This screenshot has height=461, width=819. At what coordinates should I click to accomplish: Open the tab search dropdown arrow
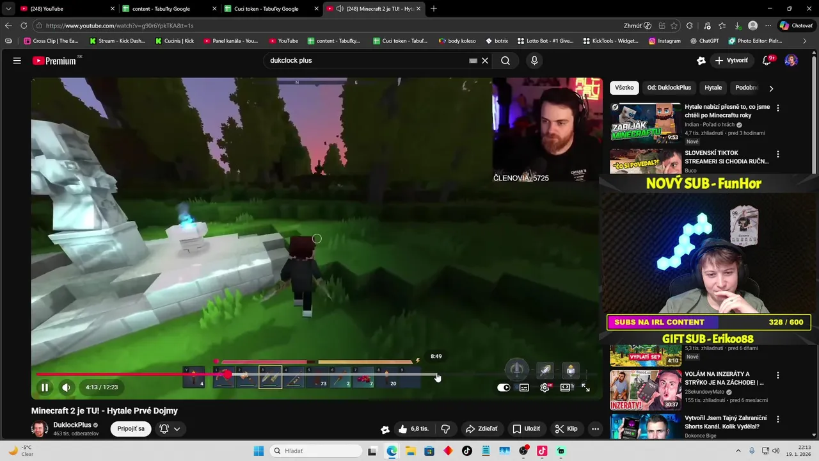[8, 9]
